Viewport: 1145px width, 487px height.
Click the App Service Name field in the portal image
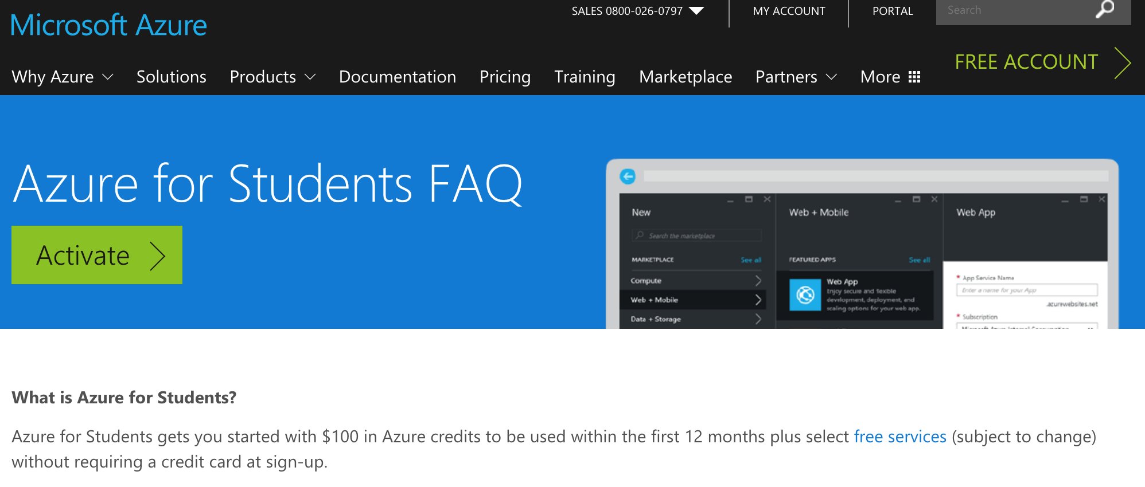coord(1027,290)
